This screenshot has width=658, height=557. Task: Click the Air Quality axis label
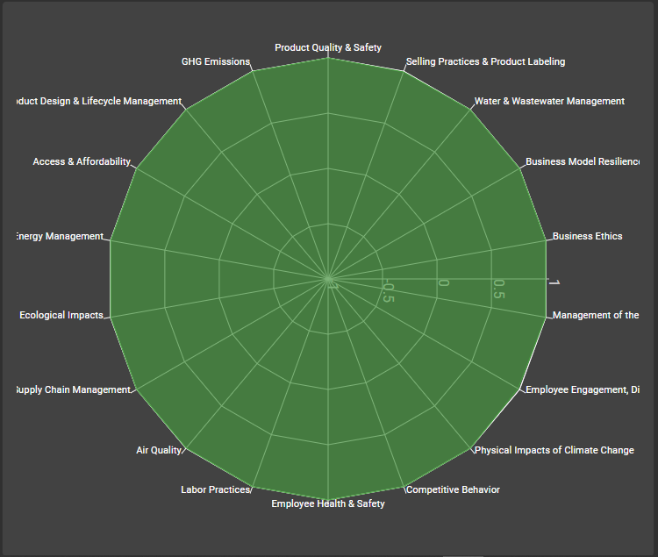tap(159, 450)
